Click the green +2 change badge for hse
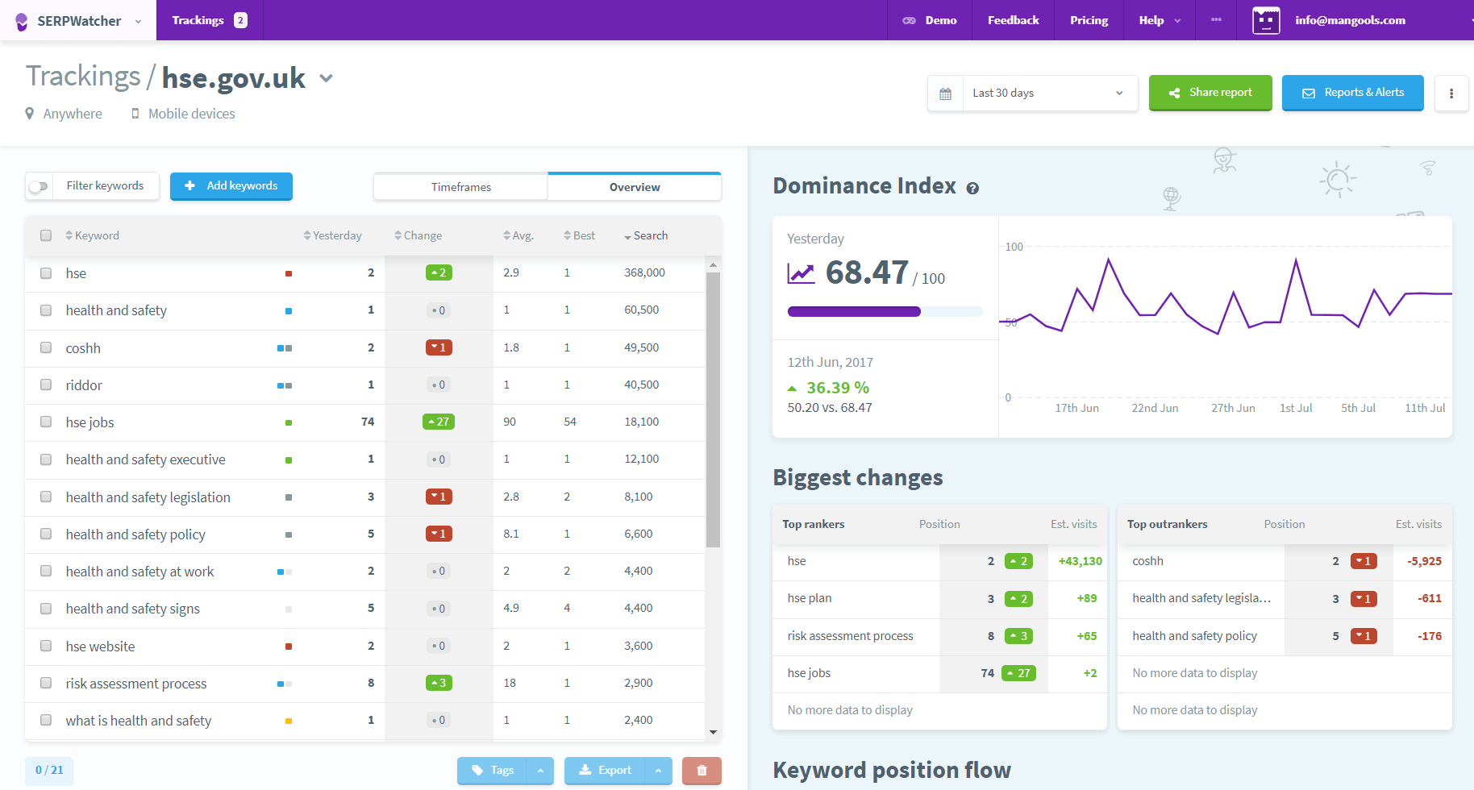The image size is (1474, 790). pos(439,272)
